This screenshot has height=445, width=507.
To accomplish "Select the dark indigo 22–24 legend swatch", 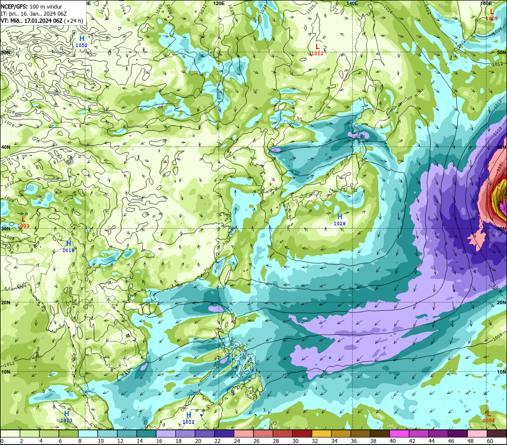I will tap(224, 433).
